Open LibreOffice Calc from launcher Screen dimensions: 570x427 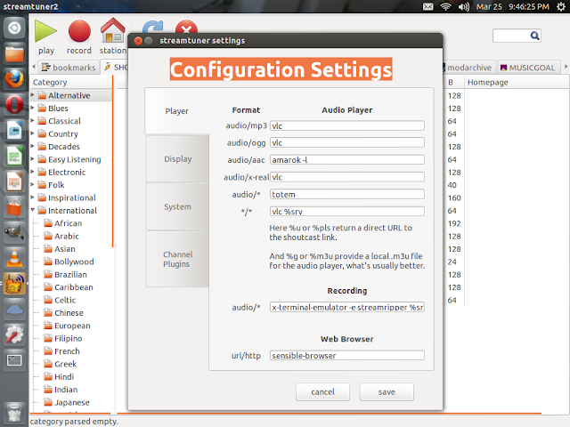(x=14, y=156)
